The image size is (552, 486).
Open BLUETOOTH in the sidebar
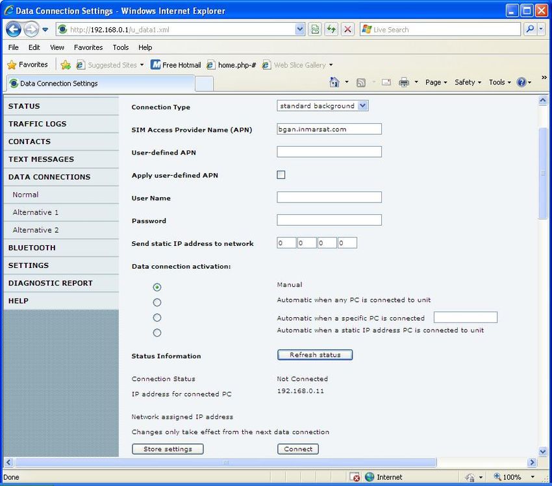point(61,248)
